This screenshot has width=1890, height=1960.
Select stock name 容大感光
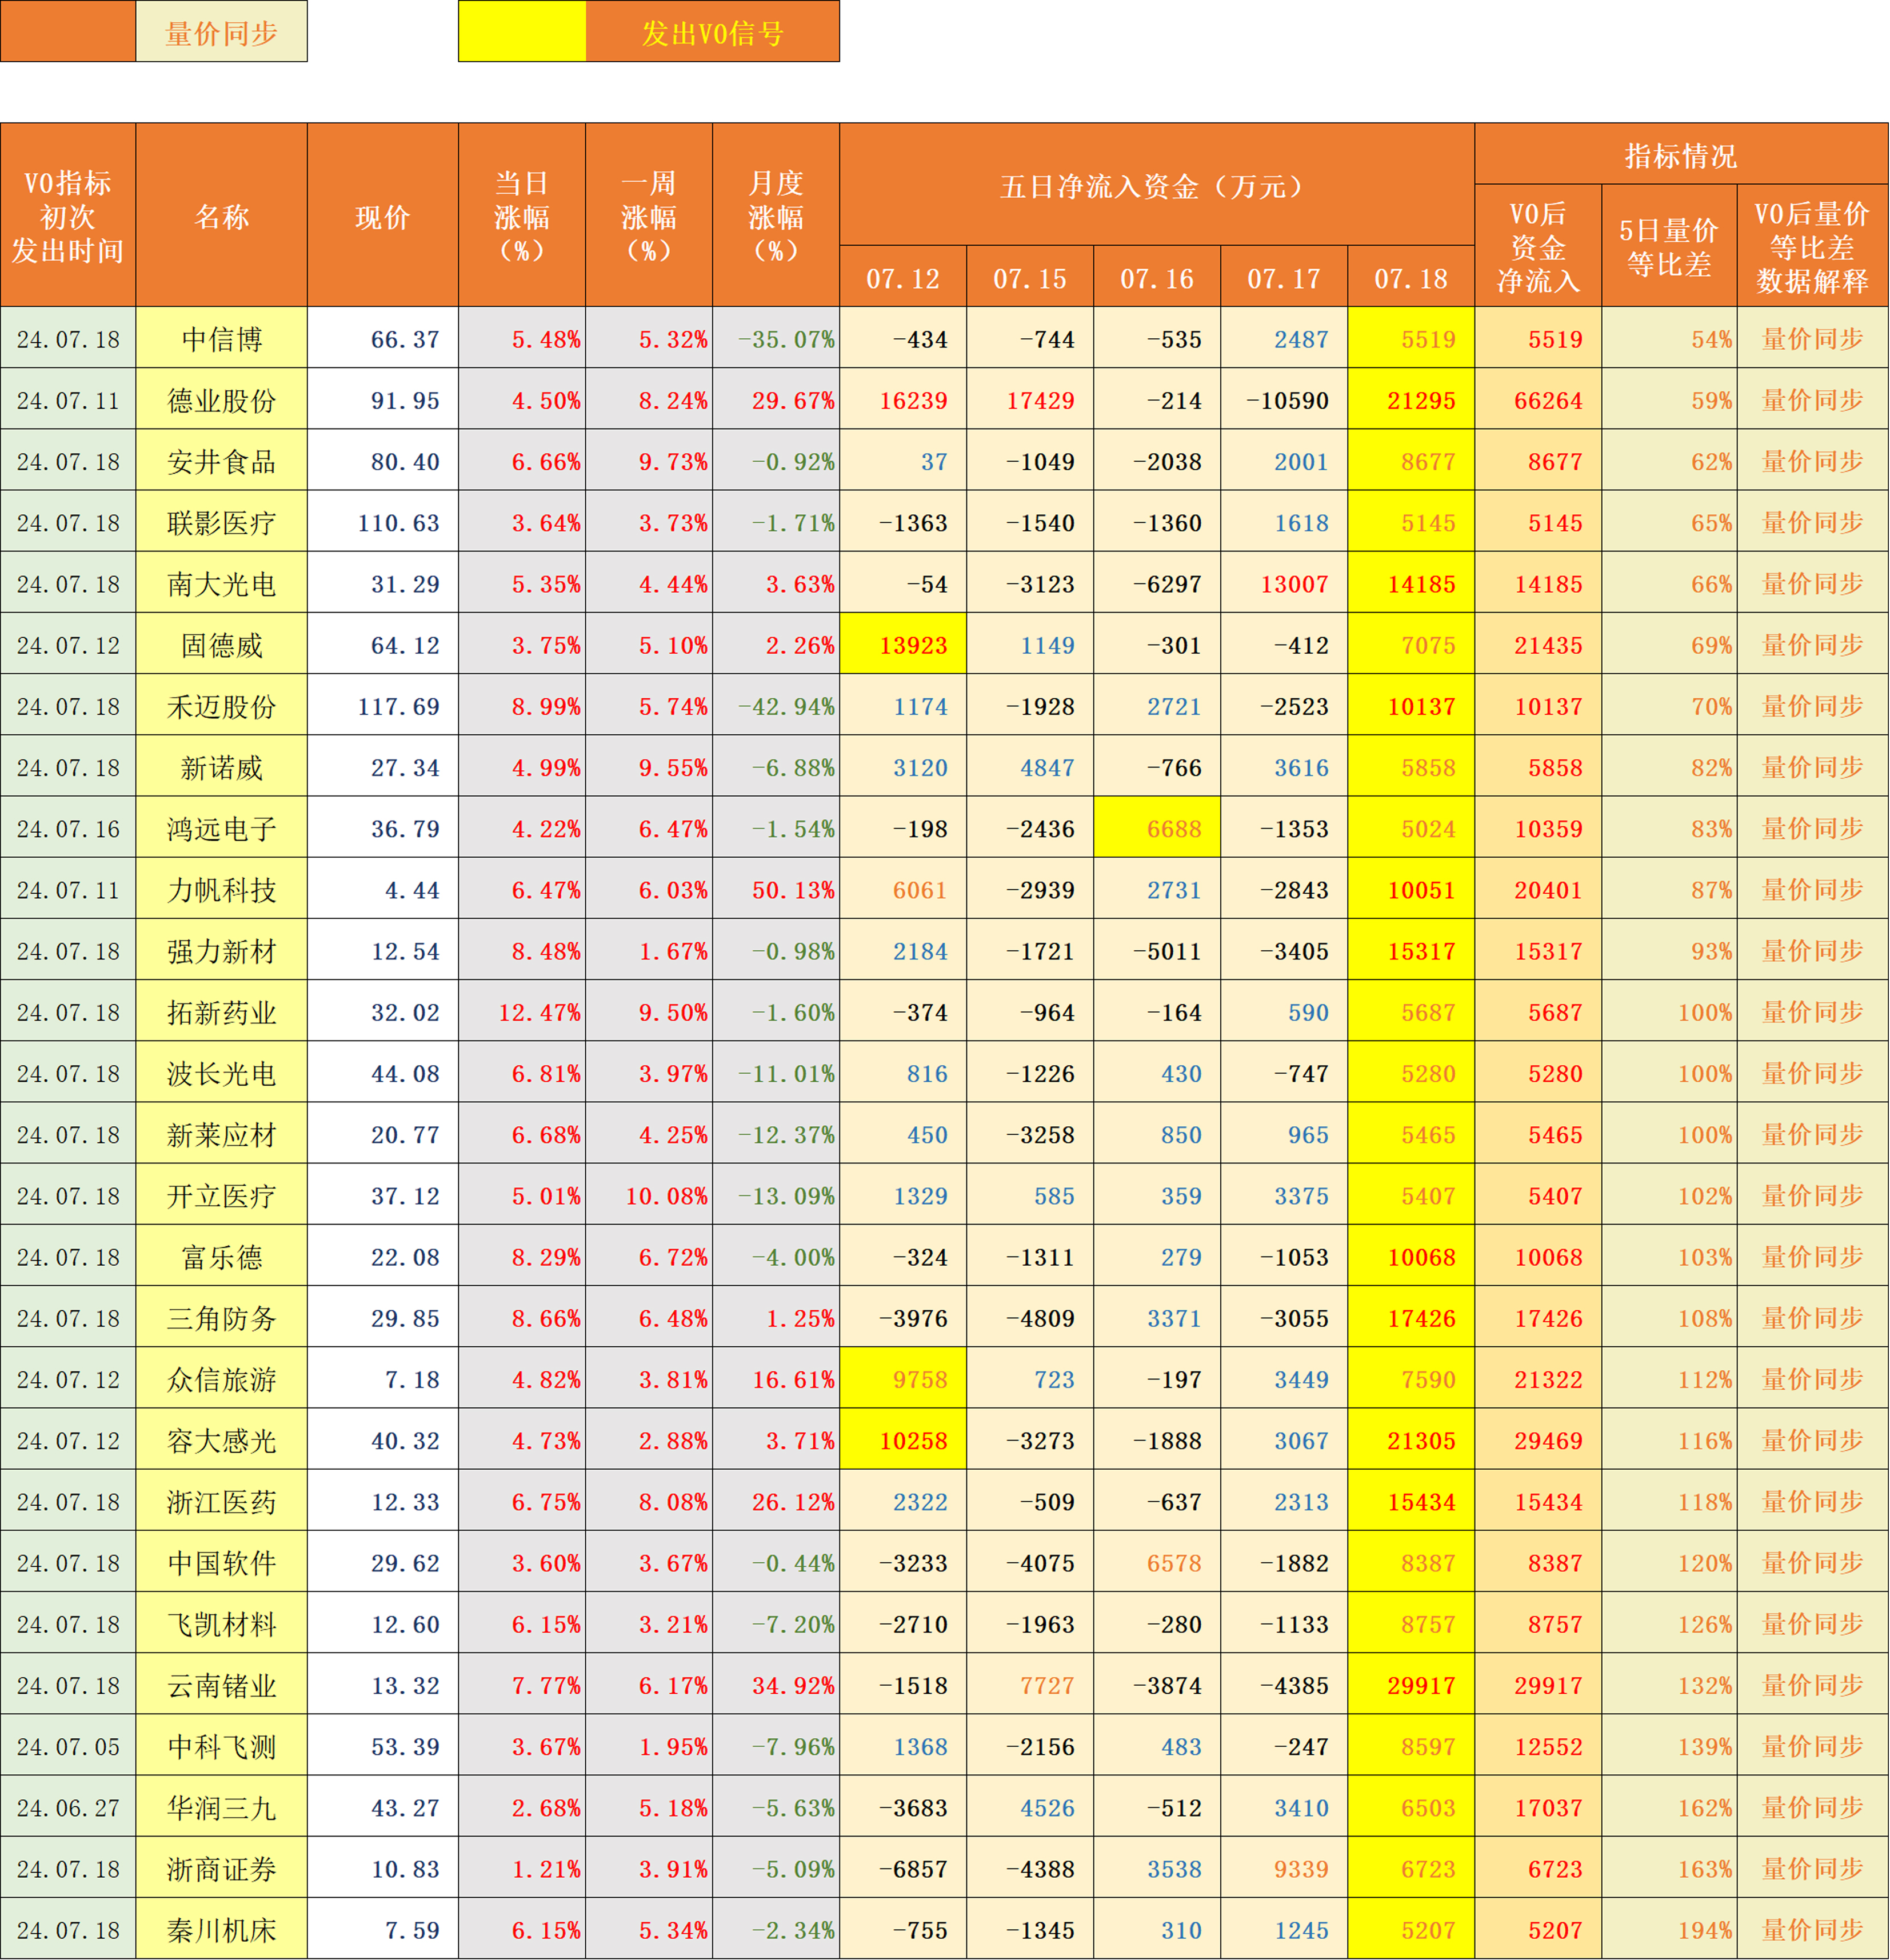222,1440
